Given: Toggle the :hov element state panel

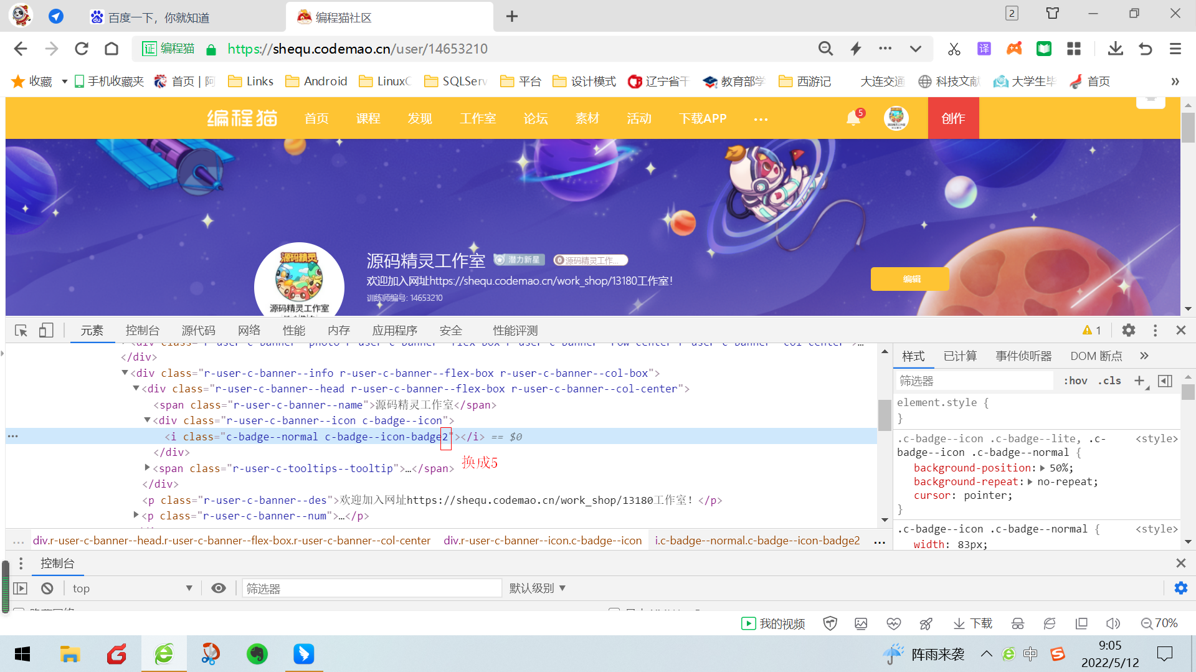Looking at the screenshot, I should (x=1076, y=381).
